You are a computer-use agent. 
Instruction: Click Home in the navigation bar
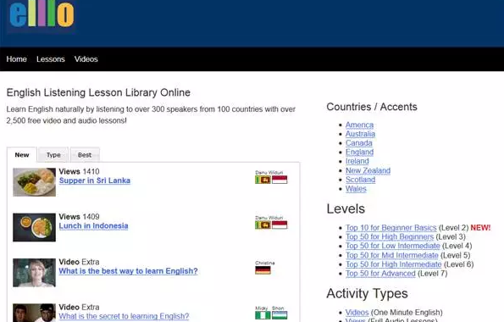click(16, 59)
